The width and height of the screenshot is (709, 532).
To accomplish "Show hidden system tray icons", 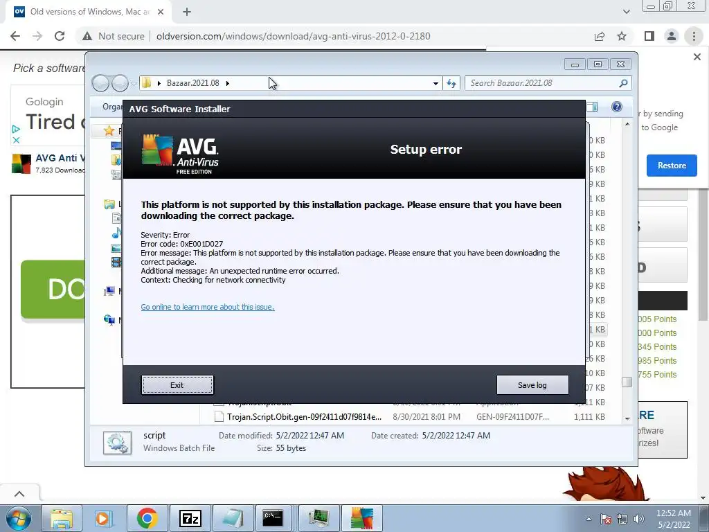I will 589,519.
